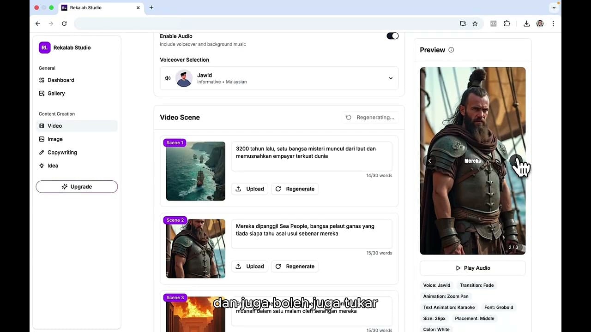Select Video under Content Creation
This screenshot has height=332, width=591.
click(x=77, y=126)
